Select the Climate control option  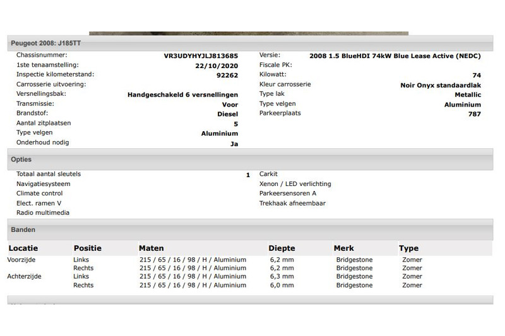click(39, 194)
